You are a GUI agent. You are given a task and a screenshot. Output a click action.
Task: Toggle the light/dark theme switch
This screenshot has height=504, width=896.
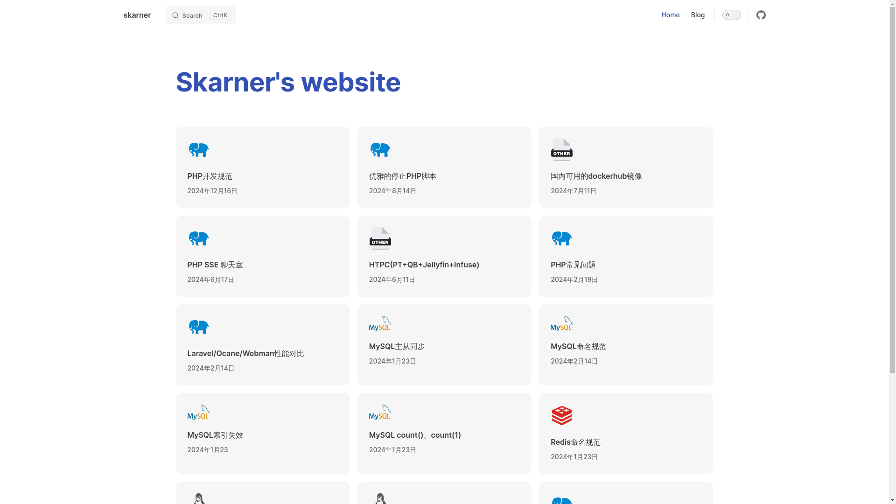[731, 15]
